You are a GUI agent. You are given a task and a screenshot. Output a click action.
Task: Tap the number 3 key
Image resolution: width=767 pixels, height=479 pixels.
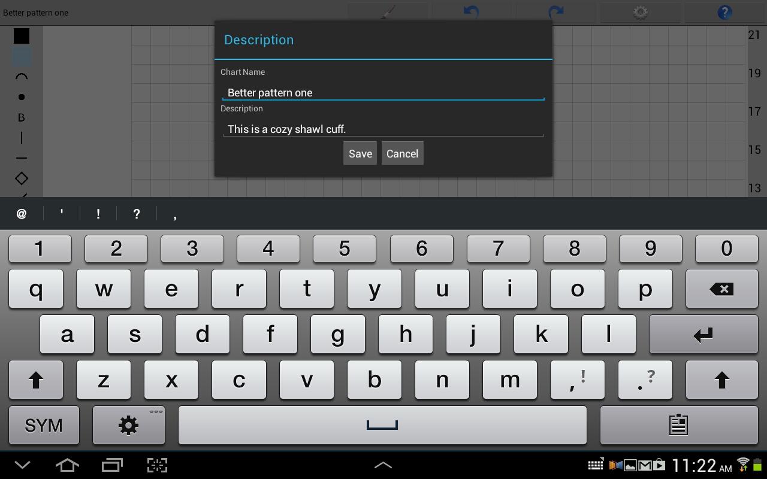click(192, 248)
